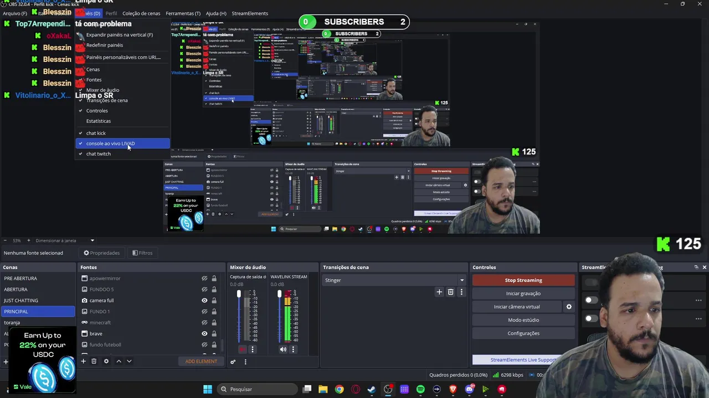
Task: Click Stop Streaming button
Action: click(523, 280)
